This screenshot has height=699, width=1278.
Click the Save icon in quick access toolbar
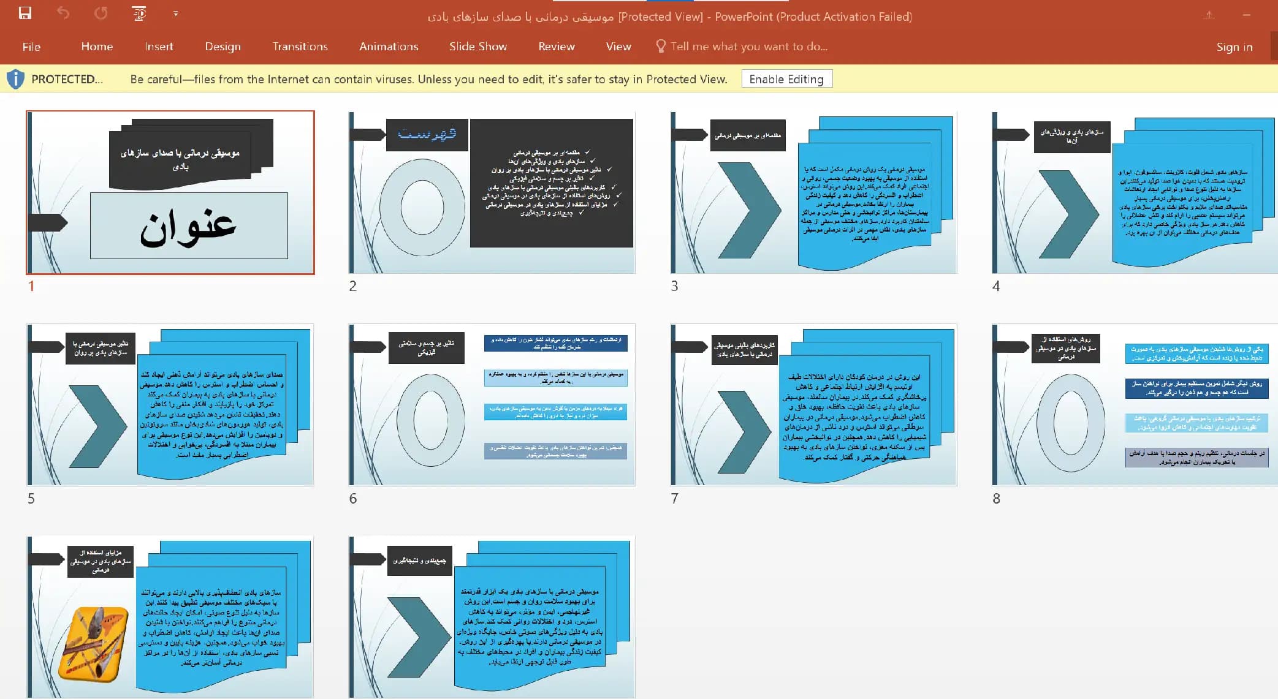pos(25,13)
